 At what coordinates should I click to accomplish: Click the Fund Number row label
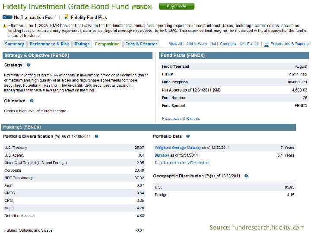(174, 98)
